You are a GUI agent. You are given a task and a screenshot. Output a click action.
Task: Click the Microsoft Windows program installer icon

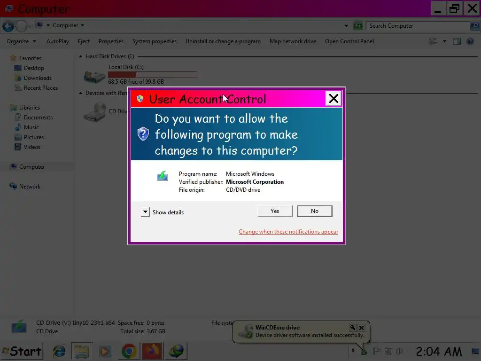[163, 176]
